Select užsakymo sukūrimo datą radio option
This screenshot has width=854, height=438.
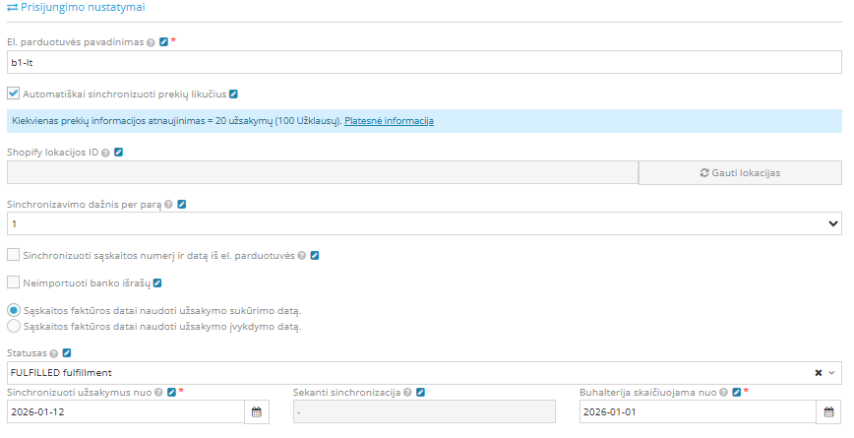tap(13, 310)
